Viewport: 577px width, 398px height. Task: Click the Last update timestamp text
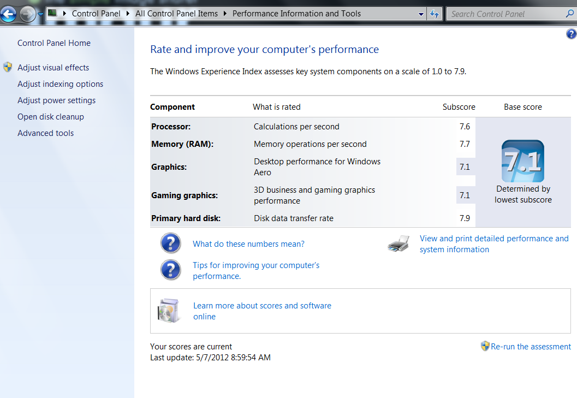point(211,358)
